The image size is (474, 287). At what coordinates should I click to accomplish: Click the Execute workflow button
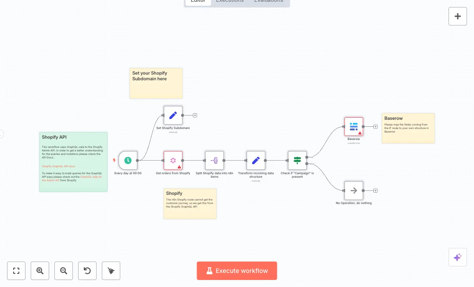(237, 271)
